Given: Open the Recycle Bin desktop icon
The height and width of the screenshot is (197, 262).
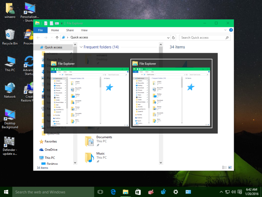Looking at the screenshot, I should point(10,37).
